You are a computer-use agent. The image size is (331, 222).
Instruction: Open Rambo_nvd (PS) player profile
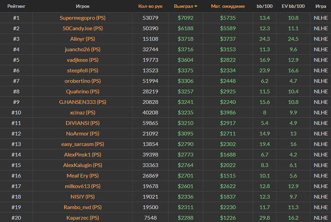pos(83,207)
